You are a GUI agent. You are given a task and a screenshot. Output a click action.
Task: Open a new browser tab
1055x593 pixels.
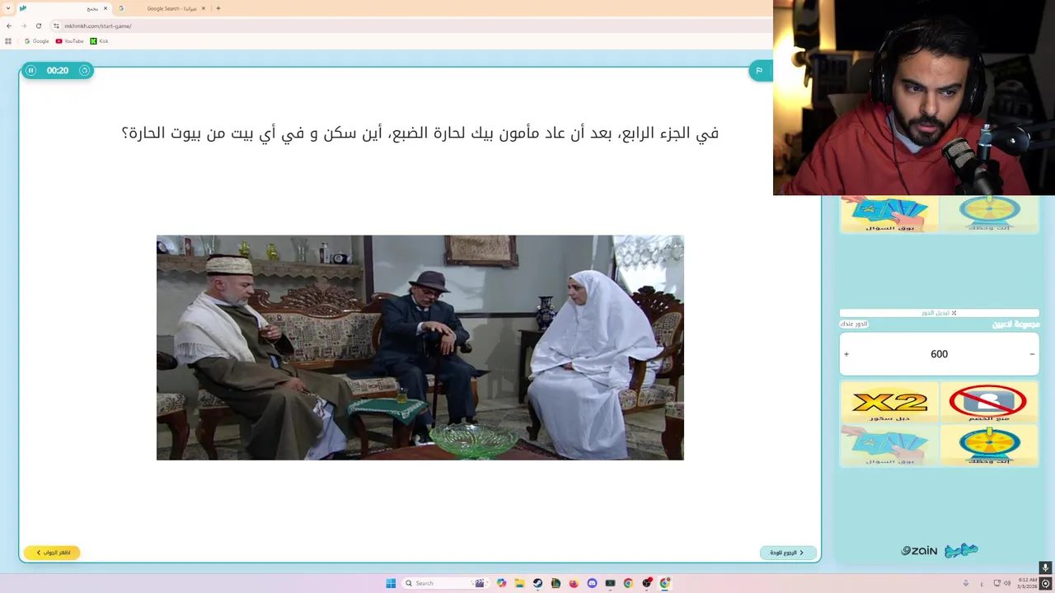218,8
